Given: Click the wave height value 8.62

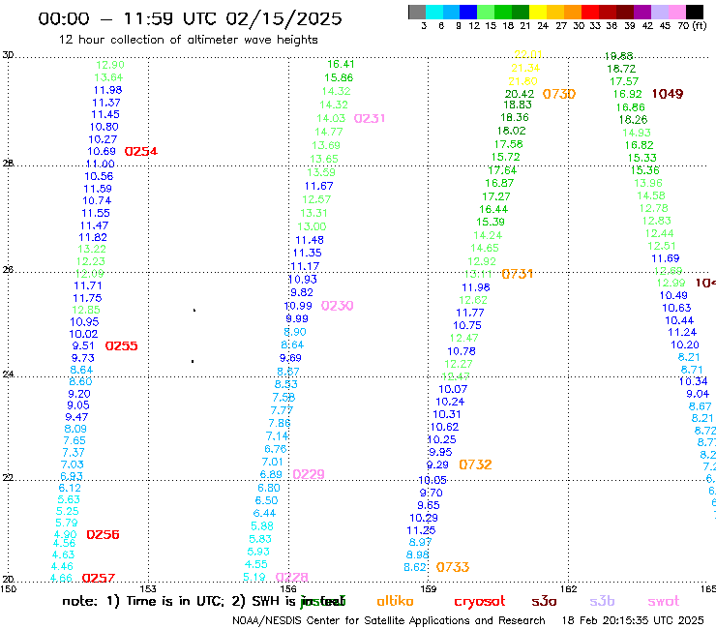Looking at the screenshot, I should pyautogui.click(x=415, y=567).
